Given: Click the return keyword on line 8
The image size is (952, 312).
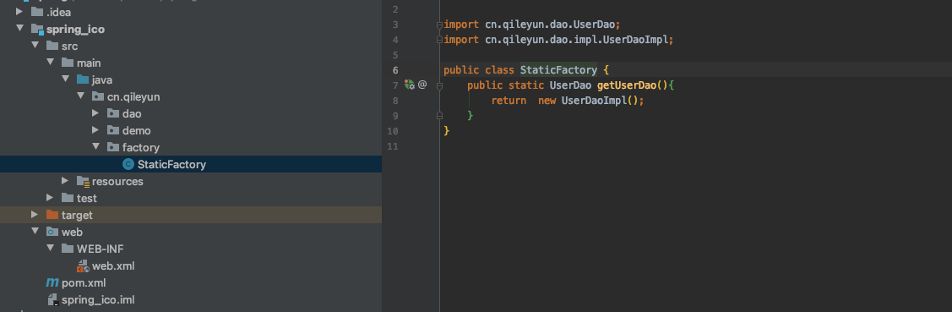Looking at the screenshot, I should click(x=509, y=101).
